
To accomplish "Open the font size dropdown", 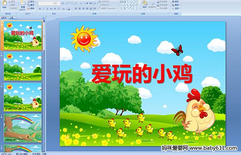I will click(59, 3).
